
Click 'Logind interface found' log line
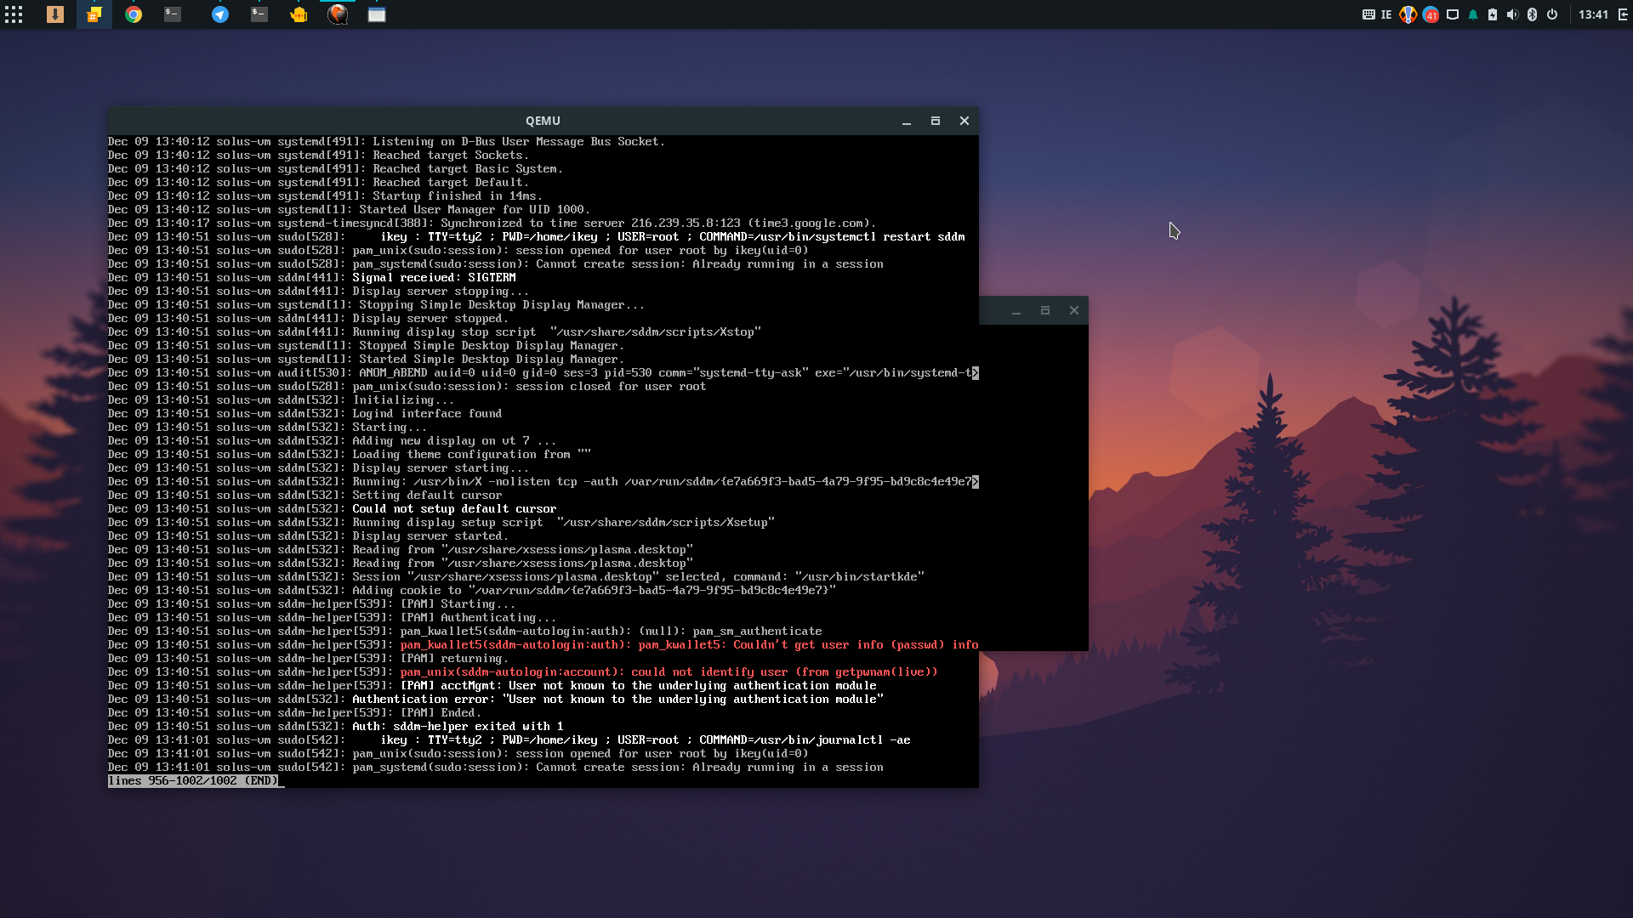point(305,414)
